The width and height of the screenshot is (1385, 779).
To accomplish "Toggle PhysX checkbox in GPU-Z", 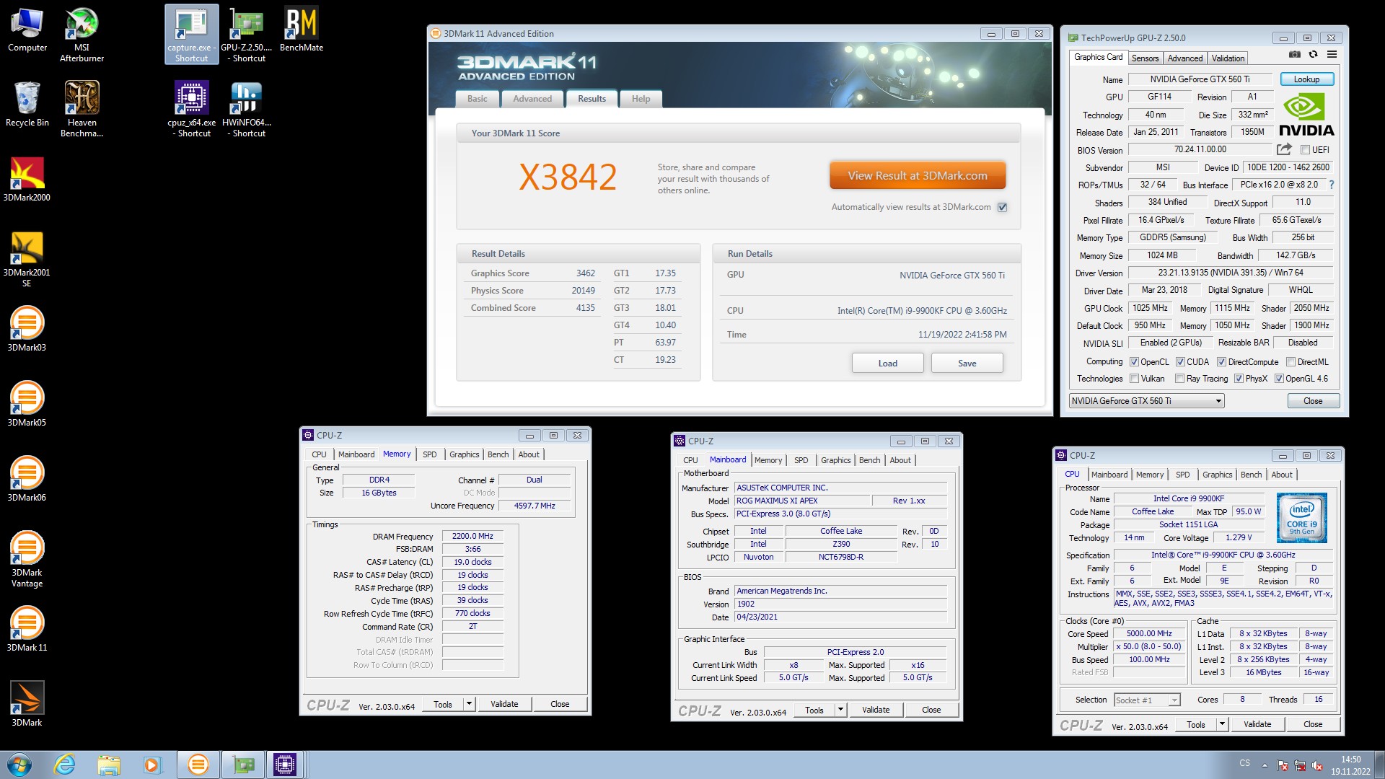I will pyautogui.click(x=1239, y=379).
